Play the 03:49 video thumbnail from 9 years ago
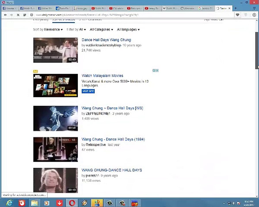The height and width of the screenshot is (207, 259). coord(56,181)
